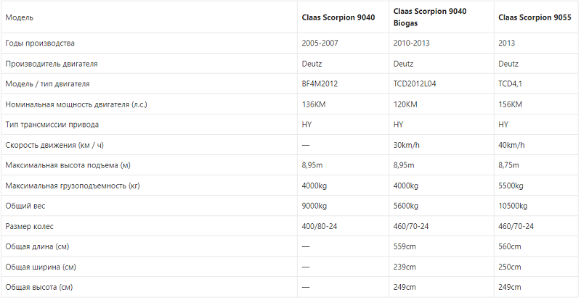Click the Годы производства row label
Screen dimensions: 581x300
pyautogui.click(x=40, y=43)
